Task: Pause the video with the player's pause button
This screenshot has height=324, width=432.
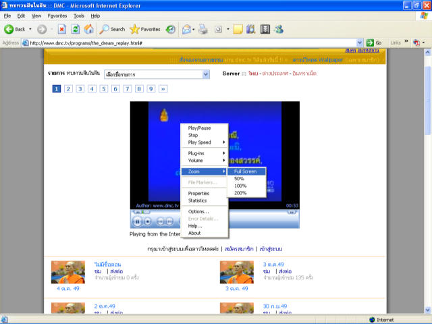Action: (x=137, y=221)
